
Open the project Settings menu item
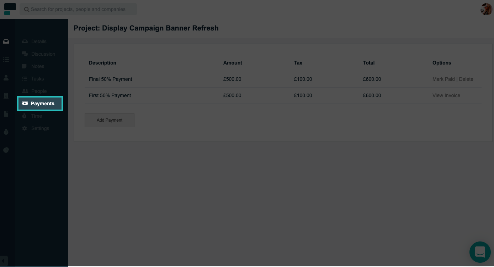40,128
